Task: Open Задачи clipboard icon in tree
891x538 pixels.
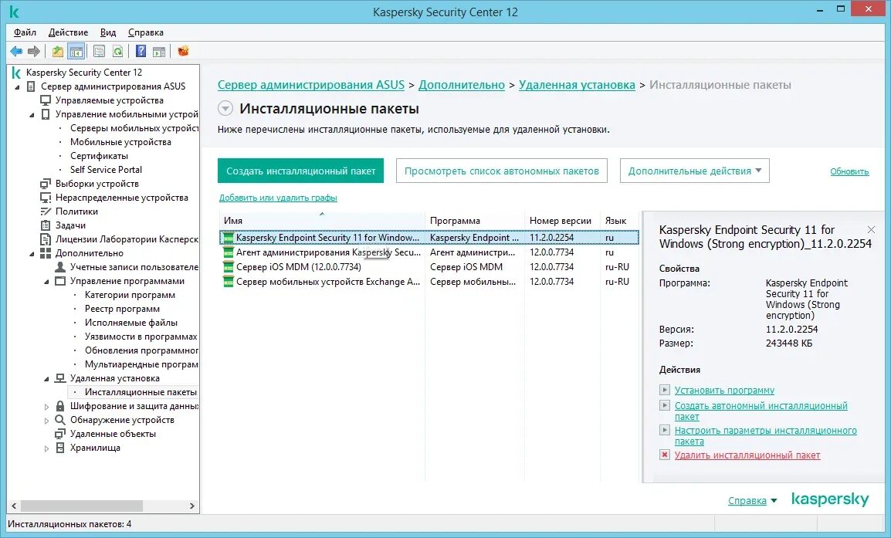Action: pos(46,225)
